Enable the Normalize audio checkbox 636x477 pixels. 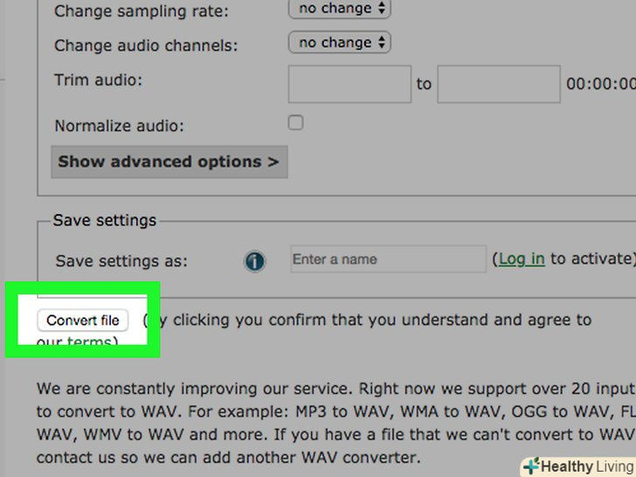coord(296,123)
